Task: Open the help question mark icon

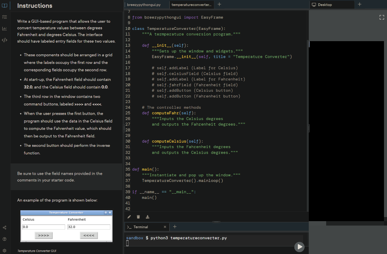Action: click(5, 239)
